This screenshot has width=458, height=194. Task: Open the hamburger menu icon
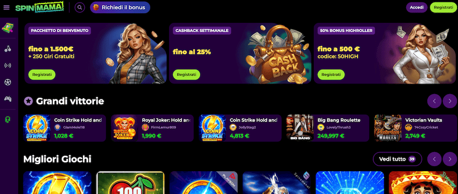pos(6,8)
